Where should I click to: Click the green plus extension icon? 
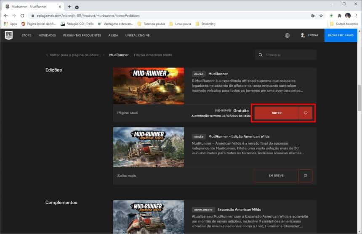tap(331, 16)
